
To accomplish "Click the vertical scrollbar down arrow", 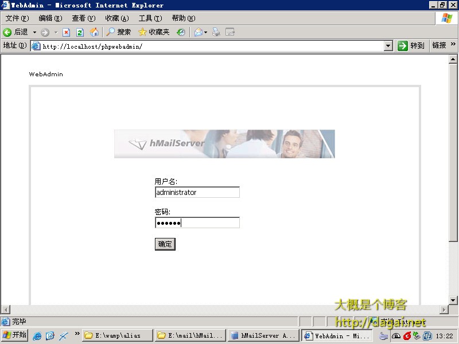I will click(453, 300).
